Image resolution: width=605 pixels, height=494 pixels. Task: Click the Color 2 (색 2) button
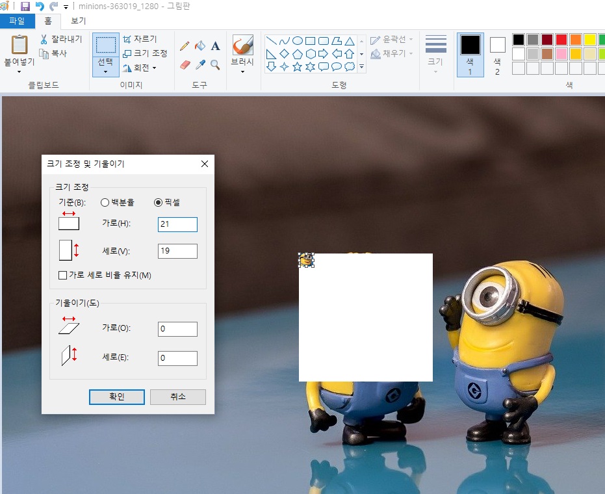497,55
